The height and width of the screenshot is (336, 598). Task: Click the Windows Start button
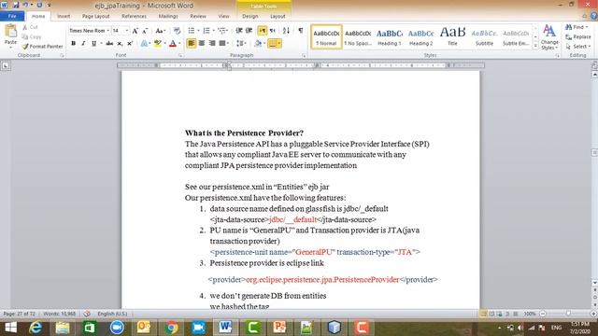(10, 328)
